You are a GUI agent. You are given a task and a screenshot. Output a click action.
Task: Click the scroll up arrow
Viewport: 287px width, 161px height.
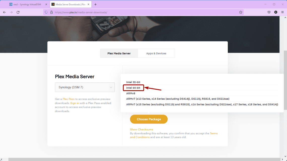[285, 18]
